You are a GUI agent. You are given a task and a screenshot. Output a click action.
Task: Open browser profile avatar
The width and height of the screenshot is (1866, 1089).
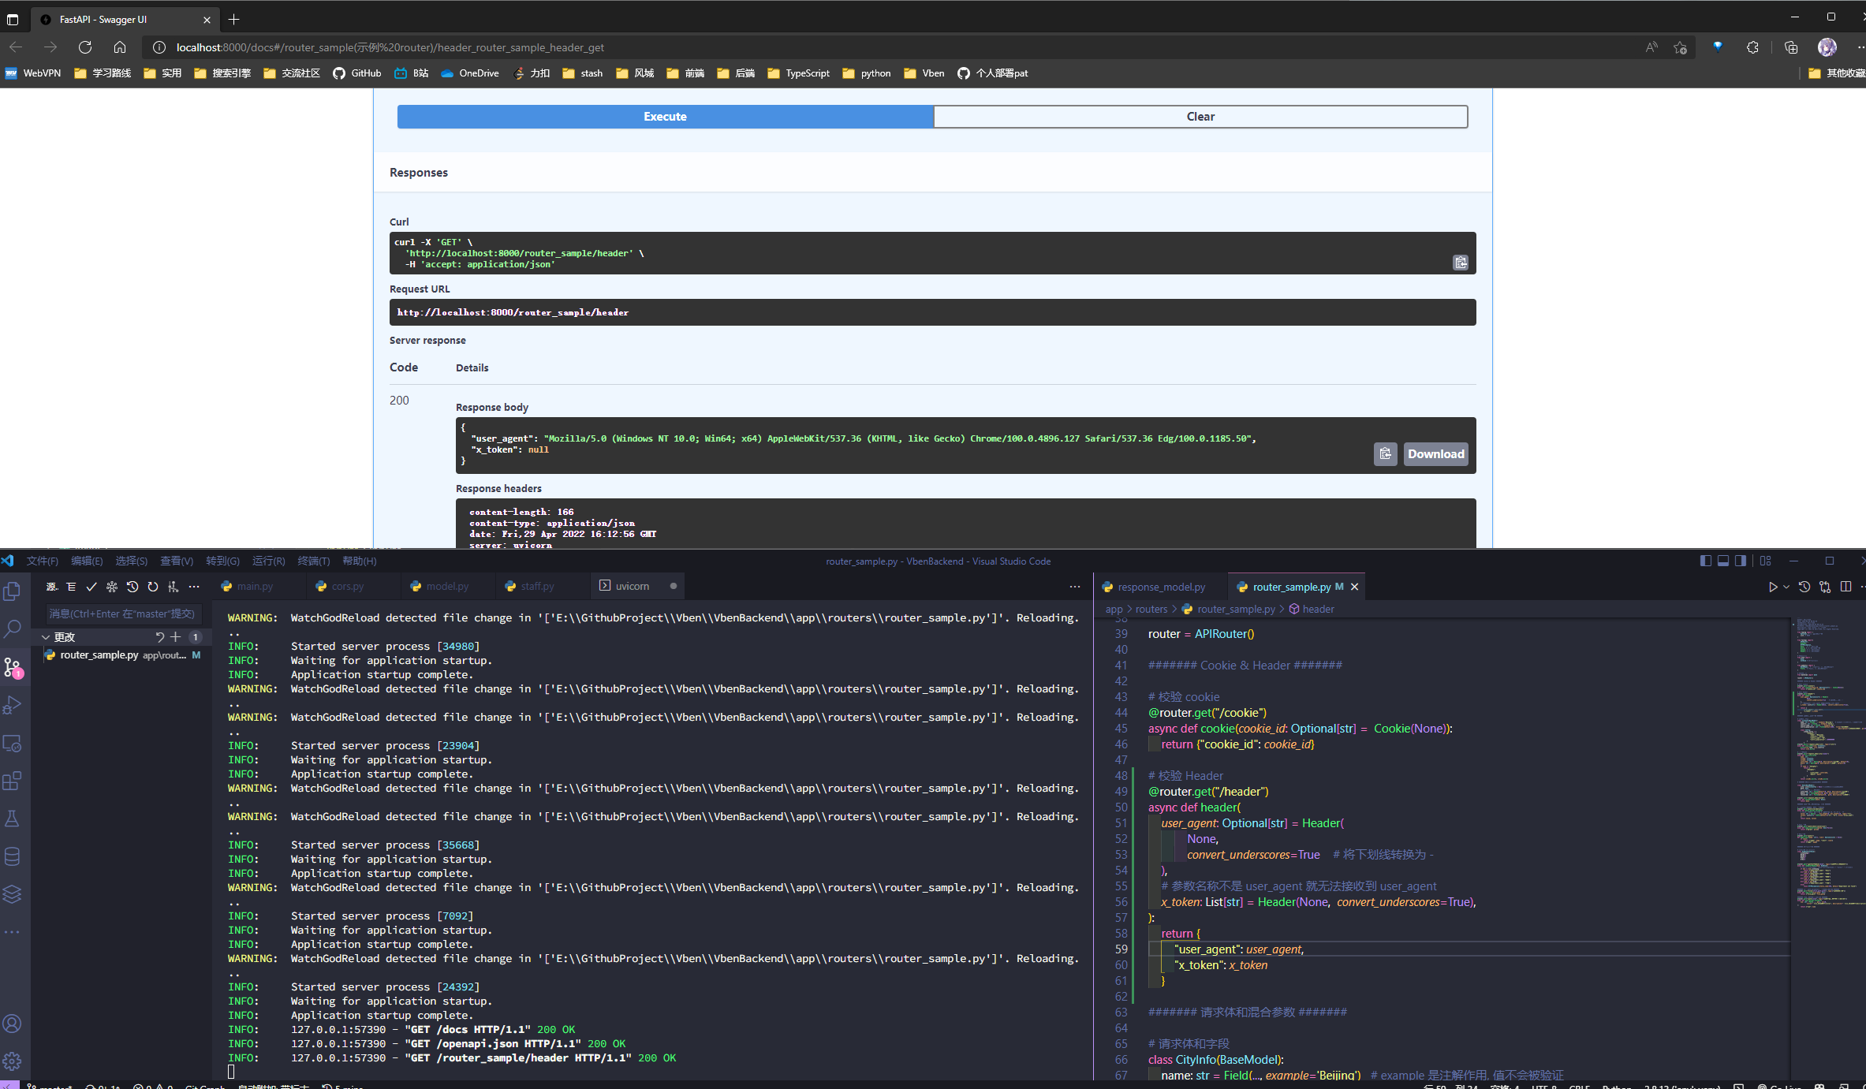click(1827, 47)
